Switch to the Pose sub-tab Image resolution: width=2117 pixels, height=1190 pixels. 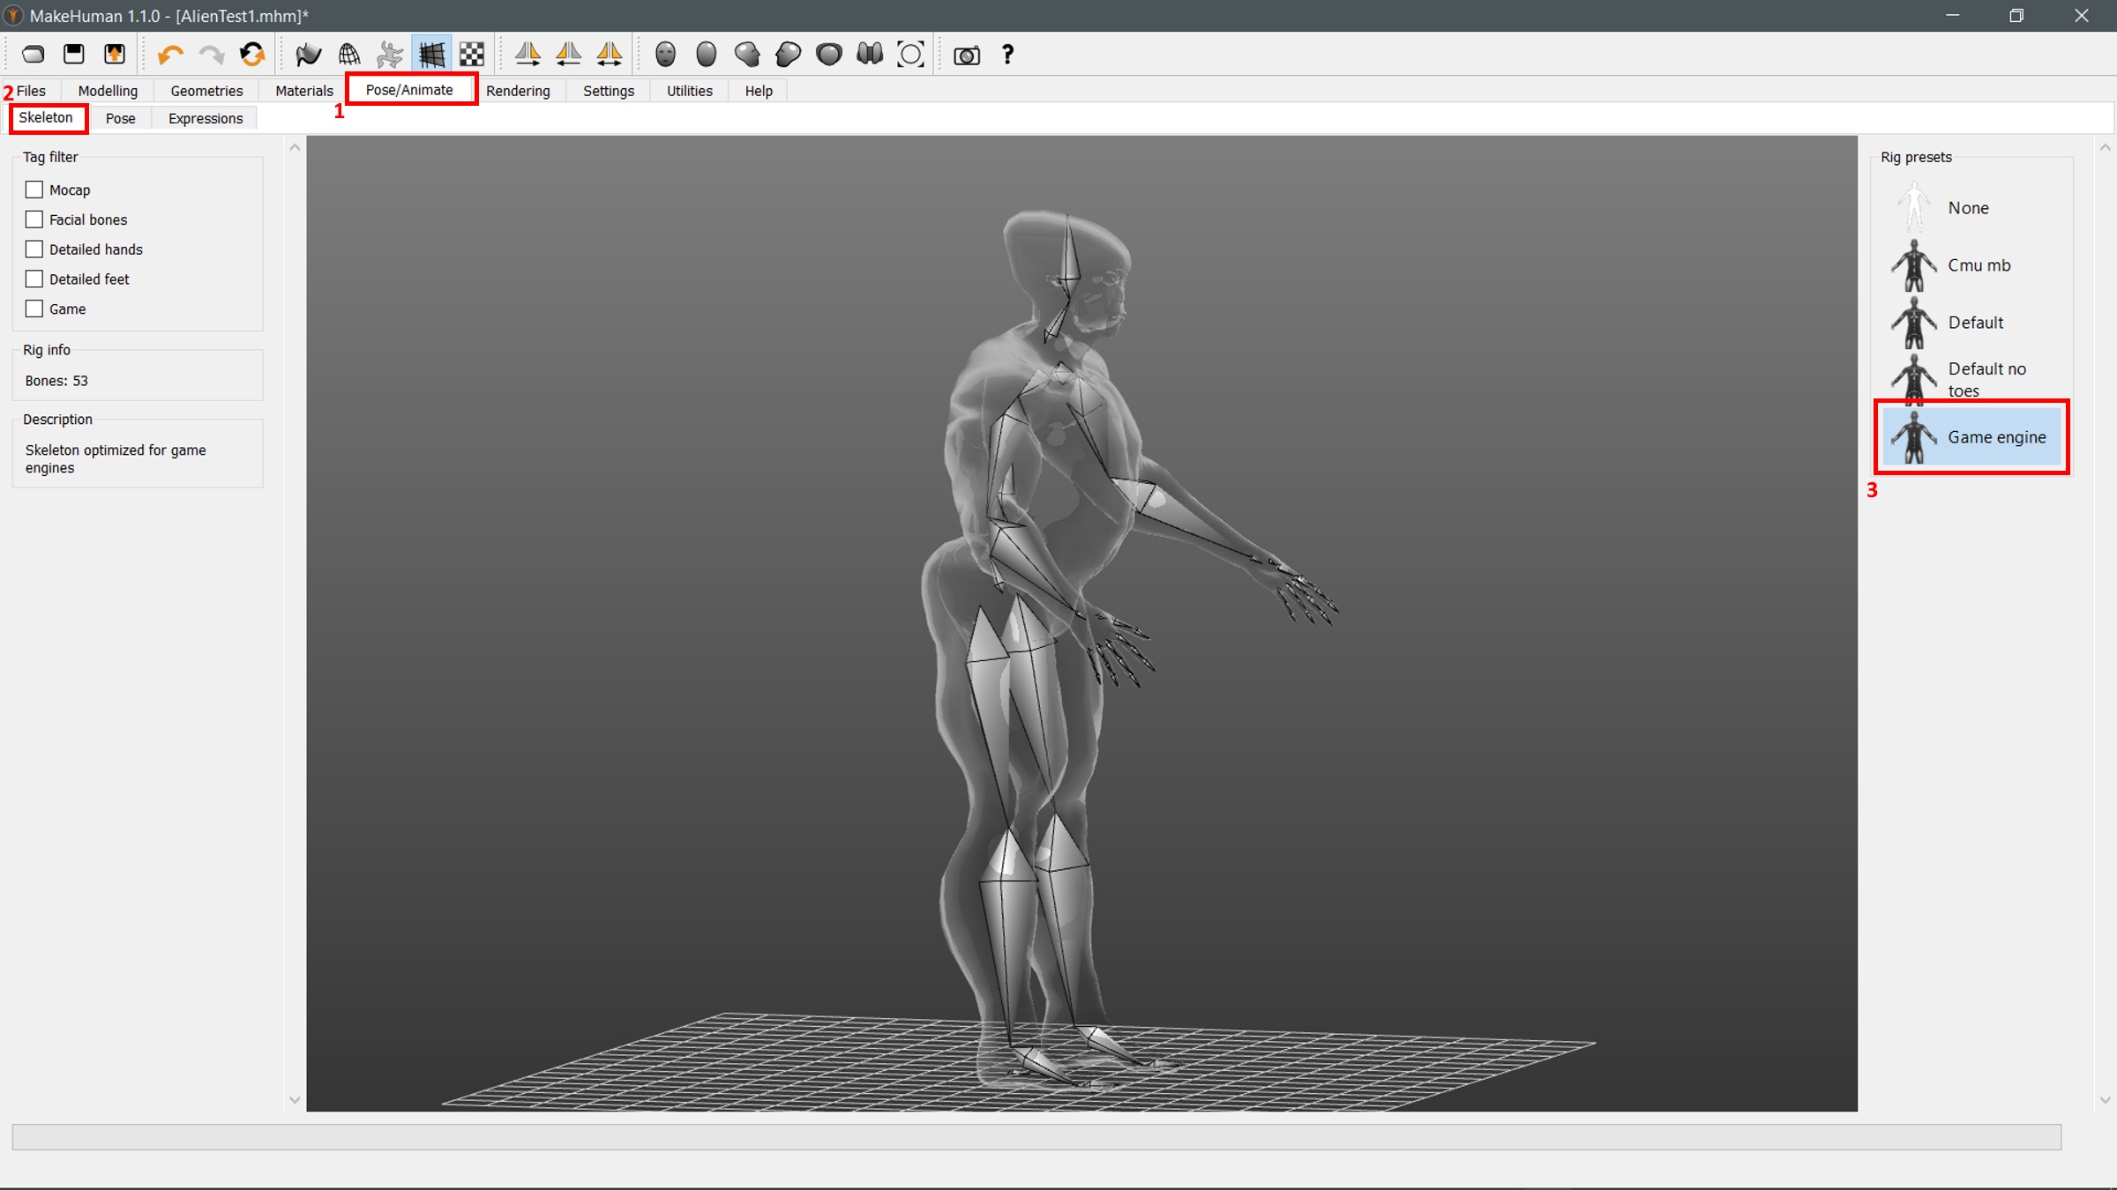121,118
